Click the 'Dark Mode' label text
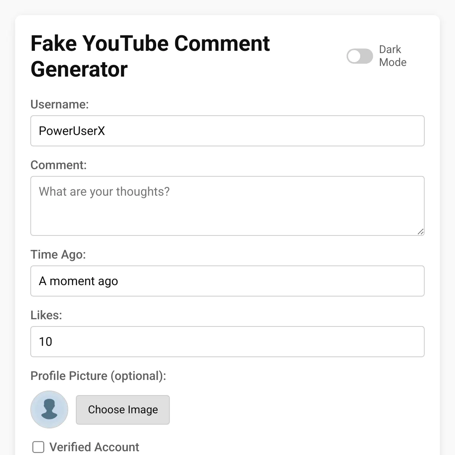 point(393,56)
